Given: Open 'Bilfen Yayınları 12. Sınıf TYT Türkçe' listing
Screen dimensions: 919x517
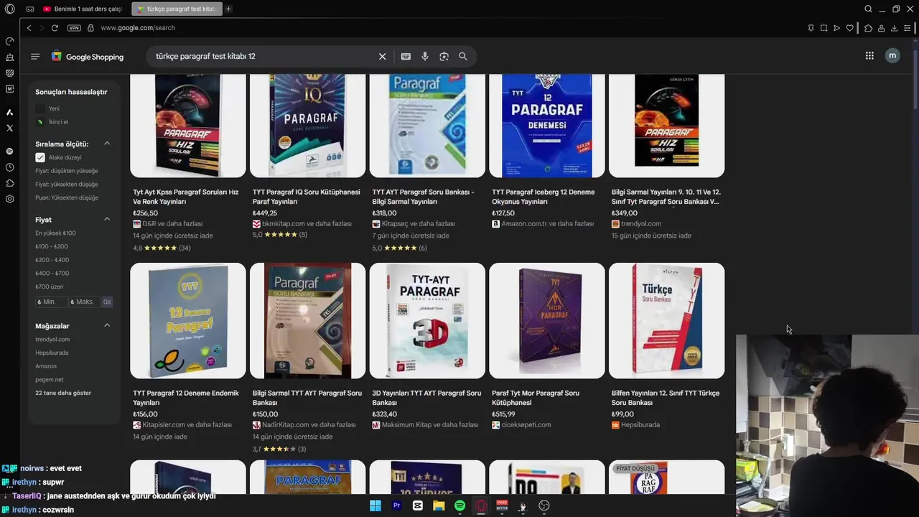Looking at the screenshot, I should tap(666, 398).
